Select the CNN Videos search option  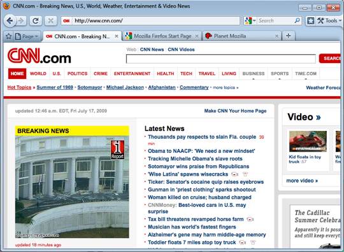pos(181,50)
